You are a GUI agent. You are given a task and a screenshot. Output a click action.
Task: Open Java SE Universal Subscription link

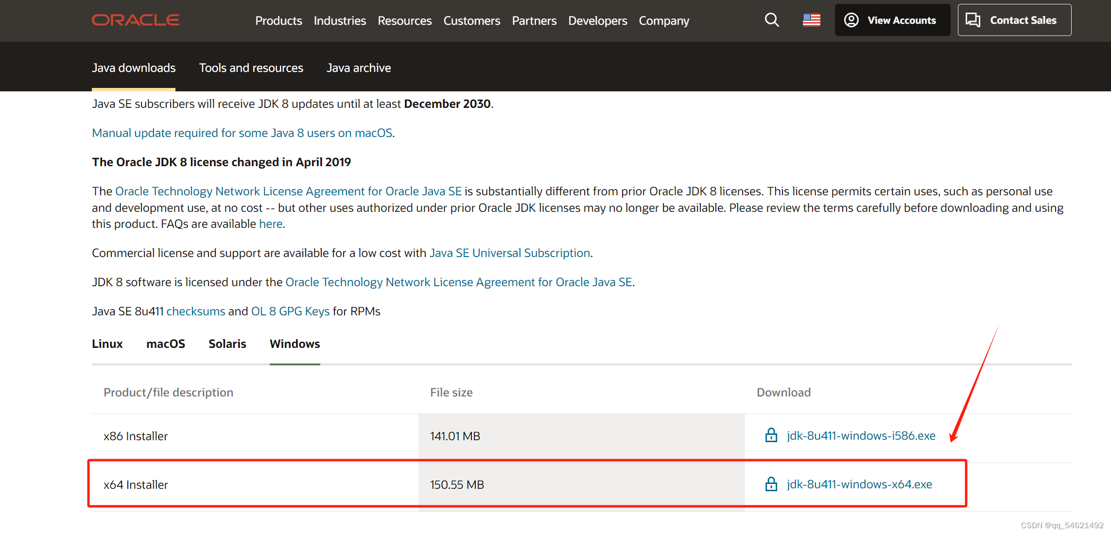click(x=510, y=253)
